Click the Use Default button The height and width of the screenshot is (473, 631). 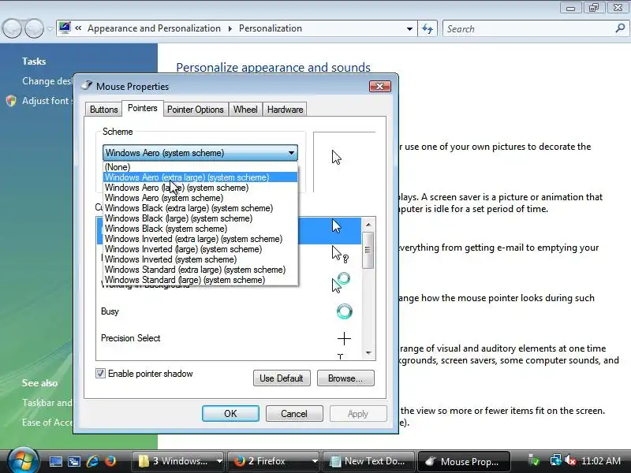[x=282, y=378]
